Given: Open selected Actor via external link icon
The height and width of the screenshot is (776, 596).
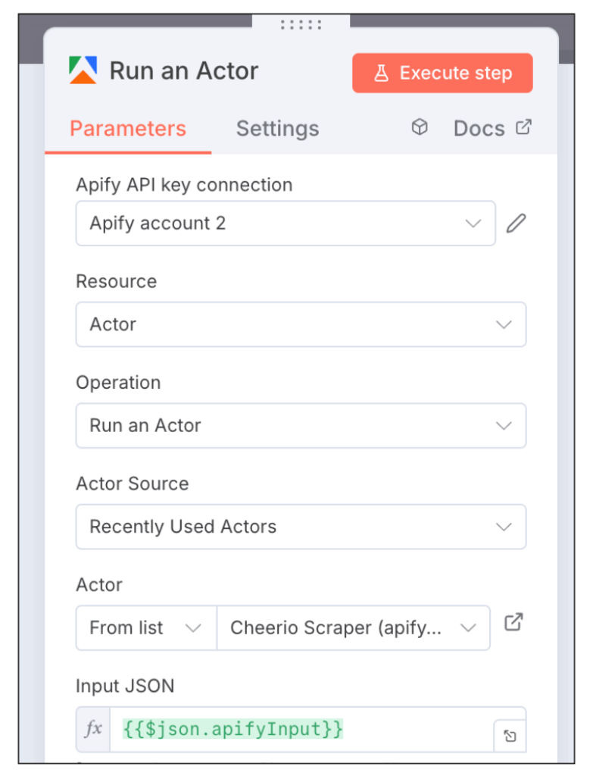Looking at the screenshot, I should tap(513, 623).
